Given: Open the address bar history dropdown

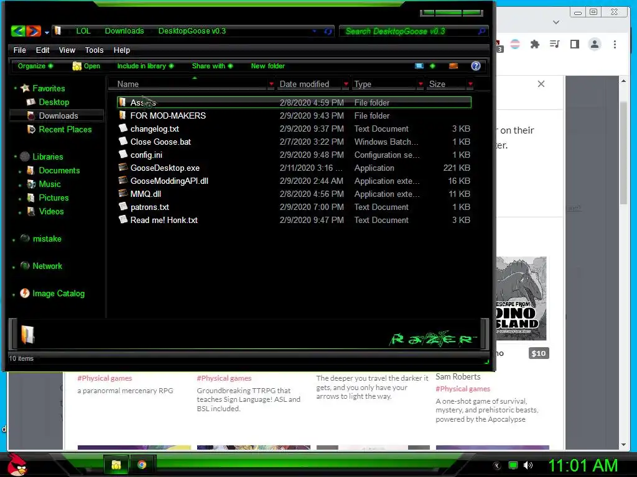Looking at the screenshot, I should [x=314, y=31].
